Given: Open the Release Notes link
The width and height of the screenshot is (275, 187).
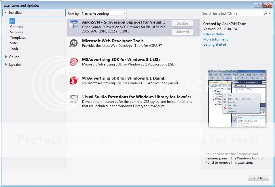Looking at the screenshot, I should point(214,34).
